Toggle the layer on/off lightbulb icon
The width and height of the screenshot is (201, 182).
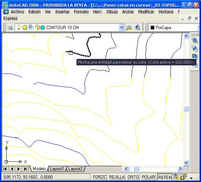(19, 27)
